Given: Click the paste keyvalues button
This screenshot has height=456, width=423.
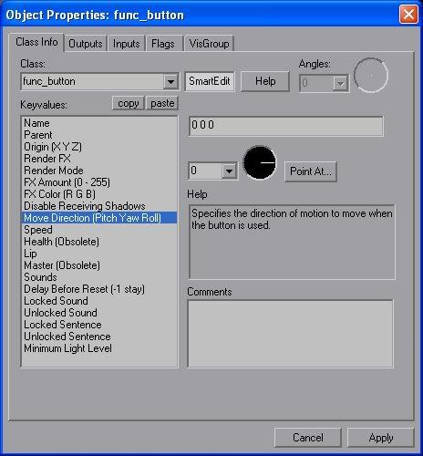Looking at the screenshot, I should click(x=162, y=103).
